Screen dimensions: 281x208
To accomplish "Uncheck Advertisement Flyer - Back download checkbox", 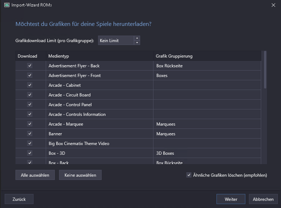I will (30, 66).
